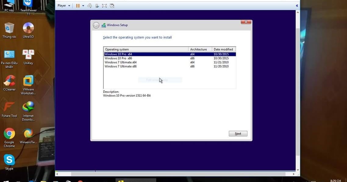Collapse the VMware toolbar with the arrows
The width and height of the screenshot is (347, 182).
297,6
